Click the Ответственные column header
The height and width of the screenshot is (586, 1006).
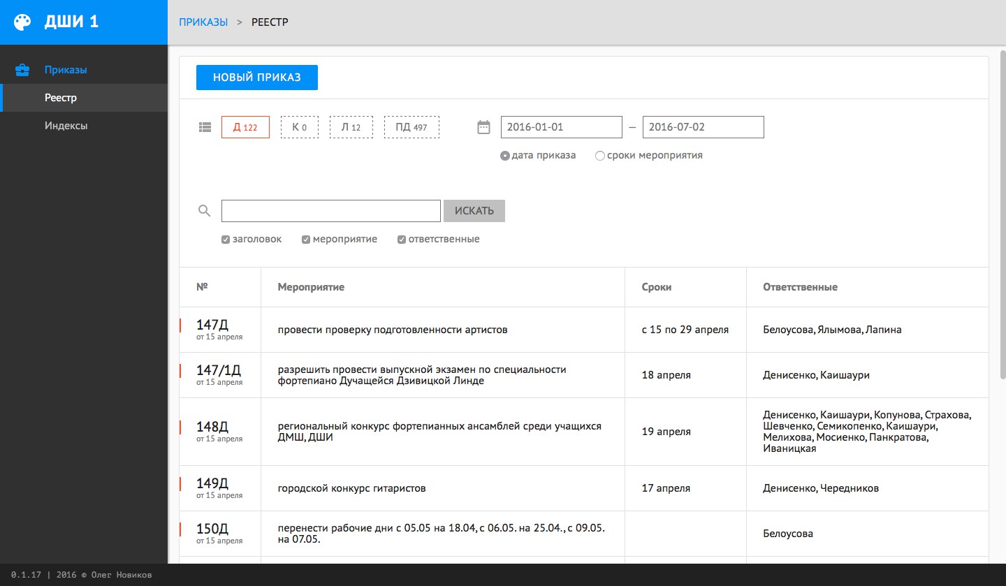click(x=801, y=287)
